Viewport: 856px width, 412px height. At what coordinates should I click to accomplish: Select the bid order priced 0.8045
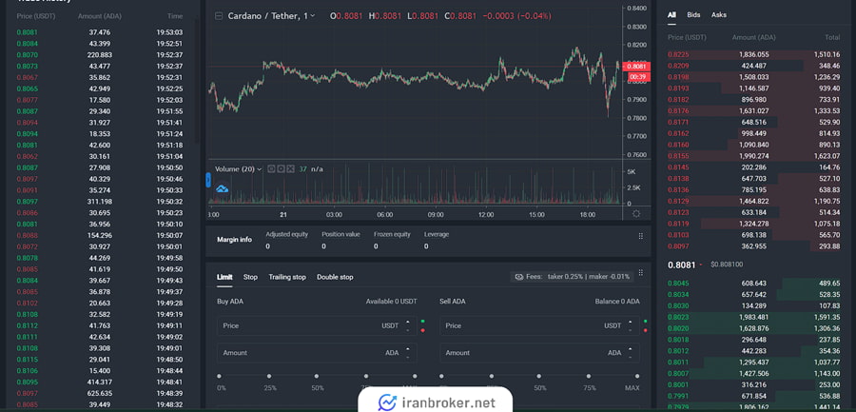pyautogui.click(x=754, y=283)
